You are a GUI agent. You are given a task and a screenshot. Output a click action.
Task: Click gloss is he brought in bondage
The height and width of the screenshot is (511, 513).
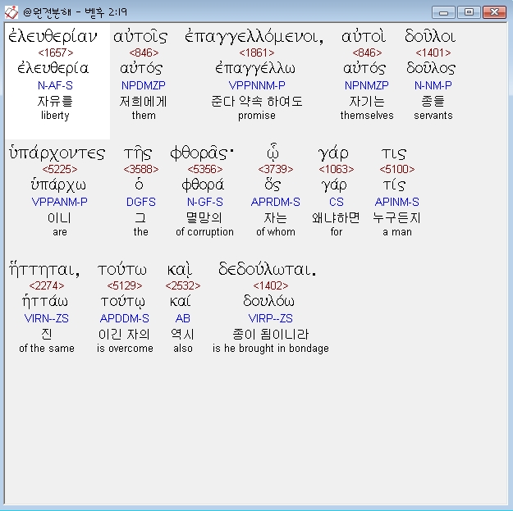click(x=271, y=349)
